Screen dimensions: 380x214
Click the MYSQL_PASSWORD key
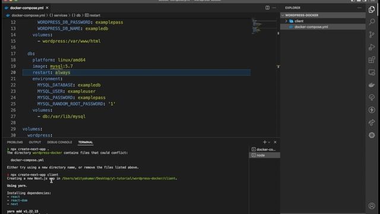55,97
